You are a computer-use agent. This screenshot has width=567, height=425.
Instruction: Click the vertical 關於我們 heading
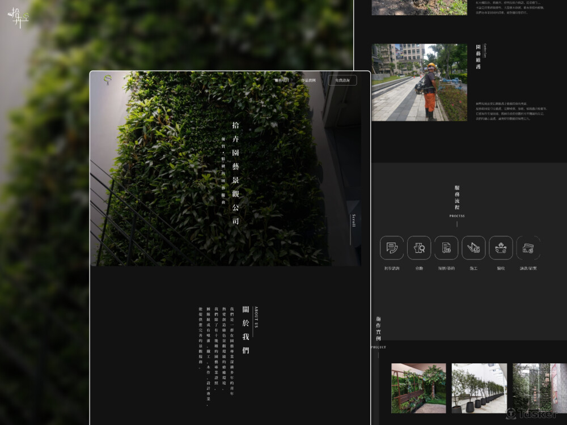tap(246, 330)
